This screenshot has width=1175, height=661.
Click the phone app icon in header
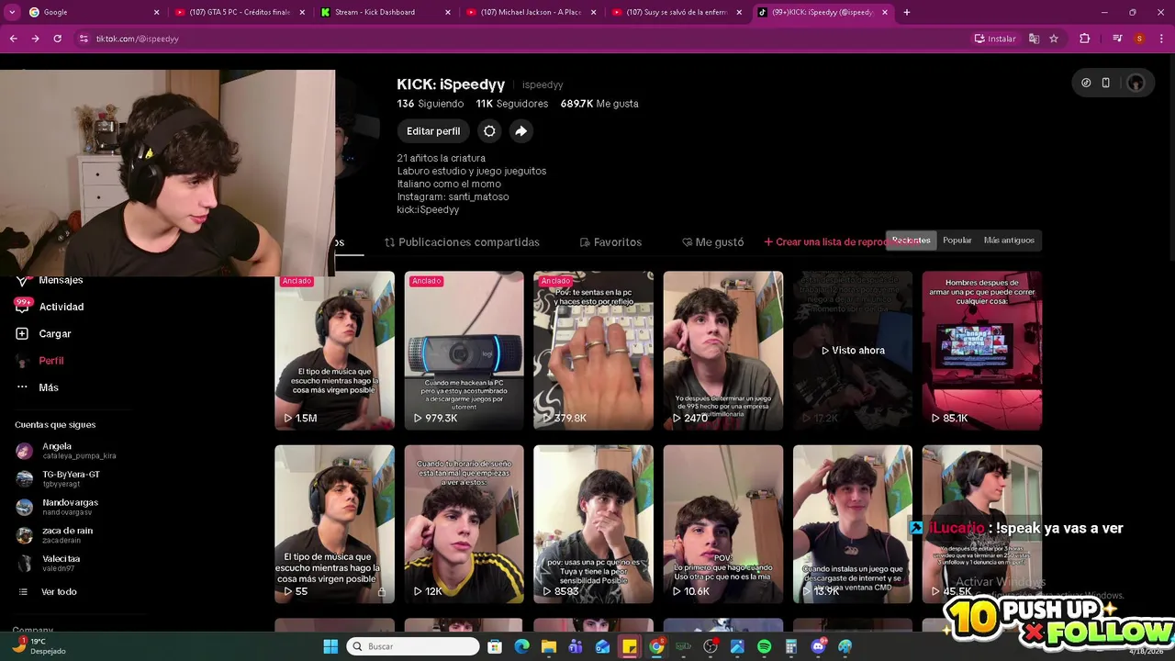(1105, 83)
